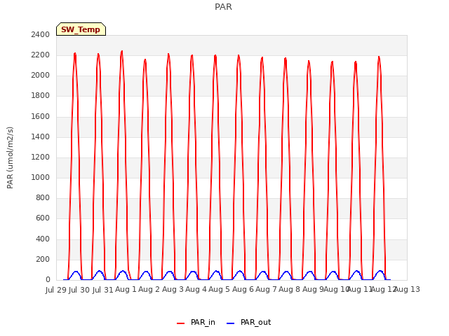This screenshot has width=449, height=336.
Task: Click the 1200 y-axis tick label
Action: click(x=41, y=157)
